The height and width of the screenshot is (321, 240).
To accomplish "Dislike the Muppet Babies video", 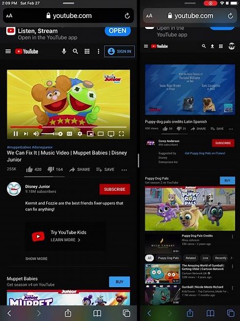I will tap(55, 169).
